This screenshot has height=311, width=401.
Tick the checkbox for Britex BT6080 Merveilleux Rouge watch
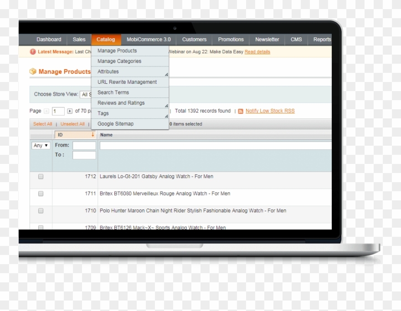(x=41, y=194)
